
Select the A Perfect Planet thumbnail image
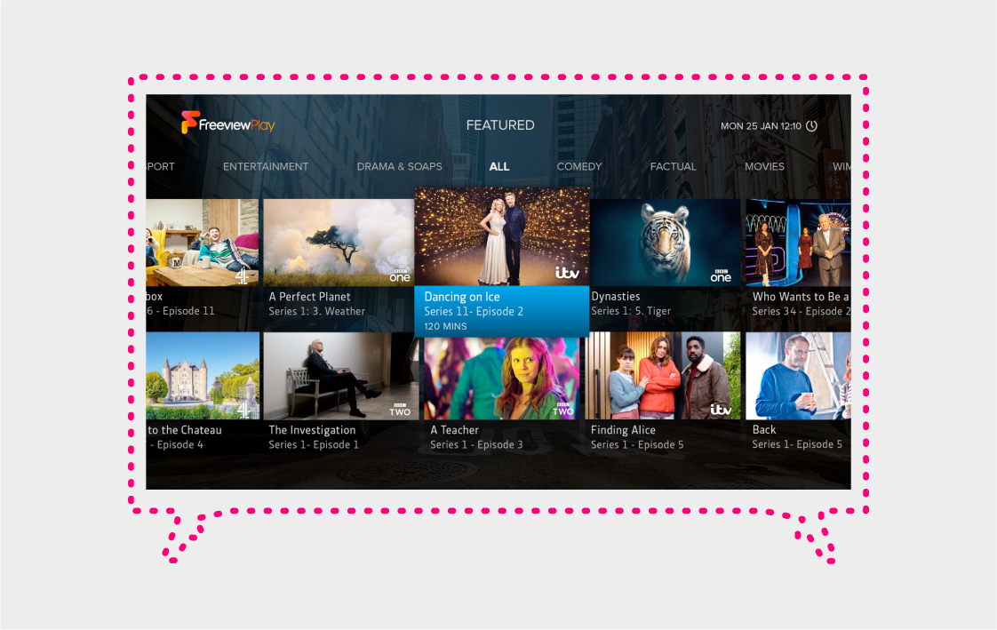(x=339, y=243)
